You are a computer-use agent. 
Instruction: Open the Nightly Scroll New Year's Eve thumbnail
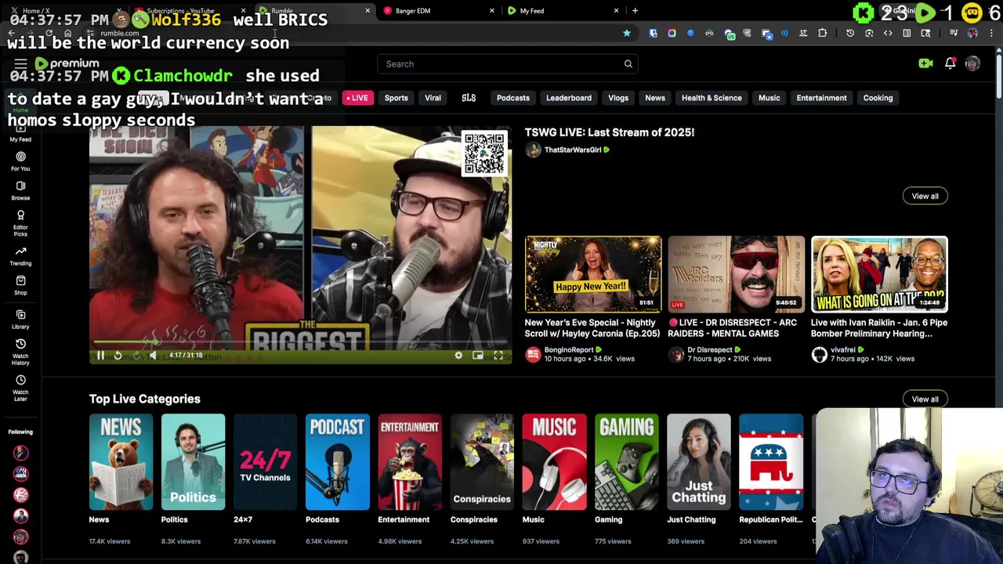[593, 273]
